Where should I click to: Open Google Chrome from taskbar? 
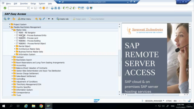pyautogui.click(x=41, y=106)
